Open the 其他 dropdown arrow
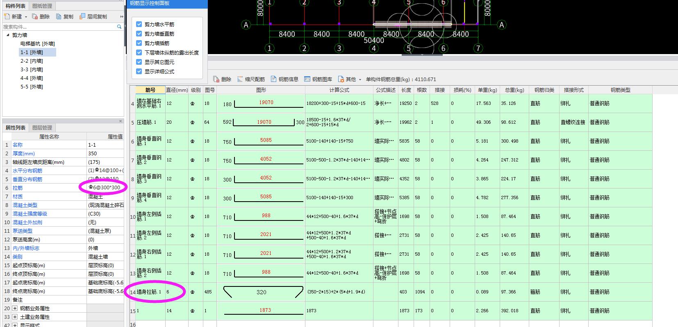The image size is (678, 327). coord(360,80)
